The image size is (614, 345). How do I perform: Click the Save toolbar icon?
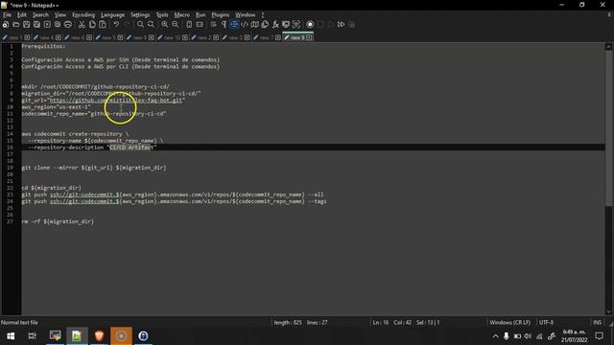[26, 24]
